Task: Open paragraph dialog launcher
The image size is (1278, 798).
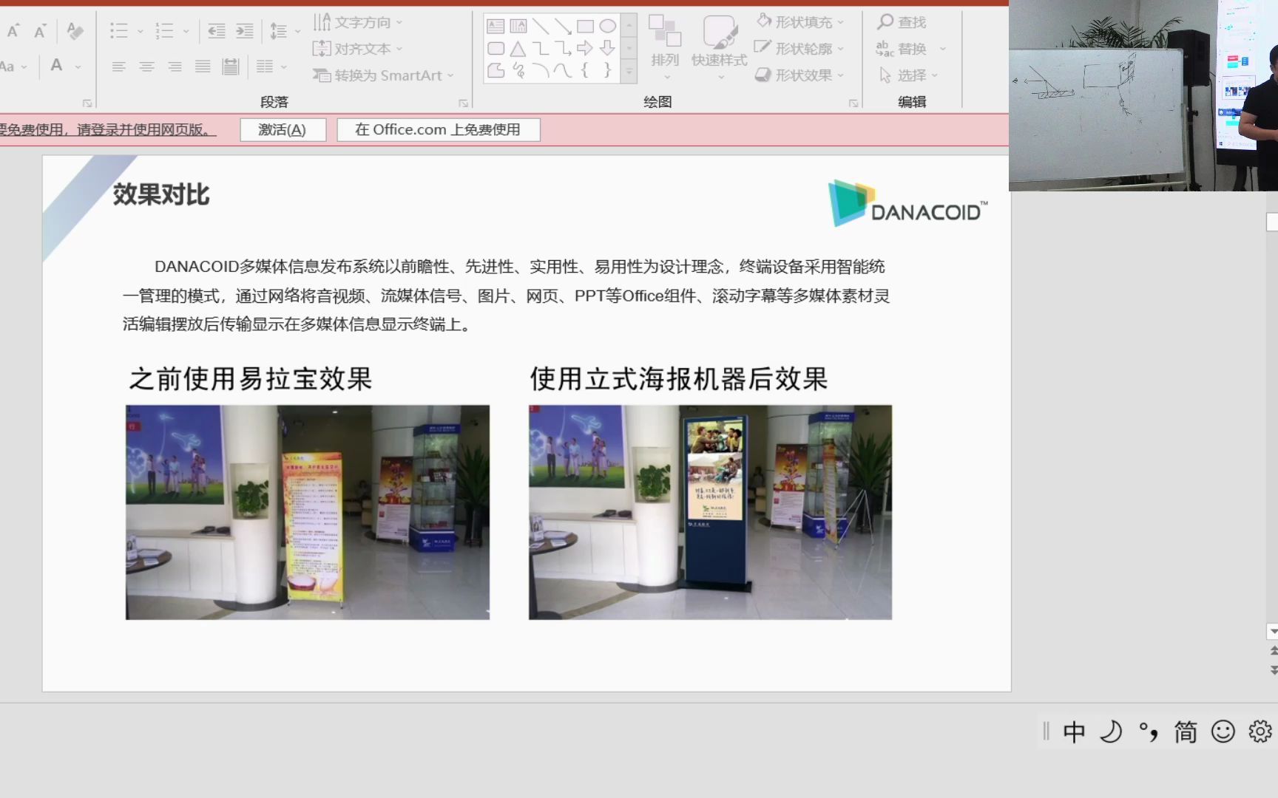Action: 464,103
